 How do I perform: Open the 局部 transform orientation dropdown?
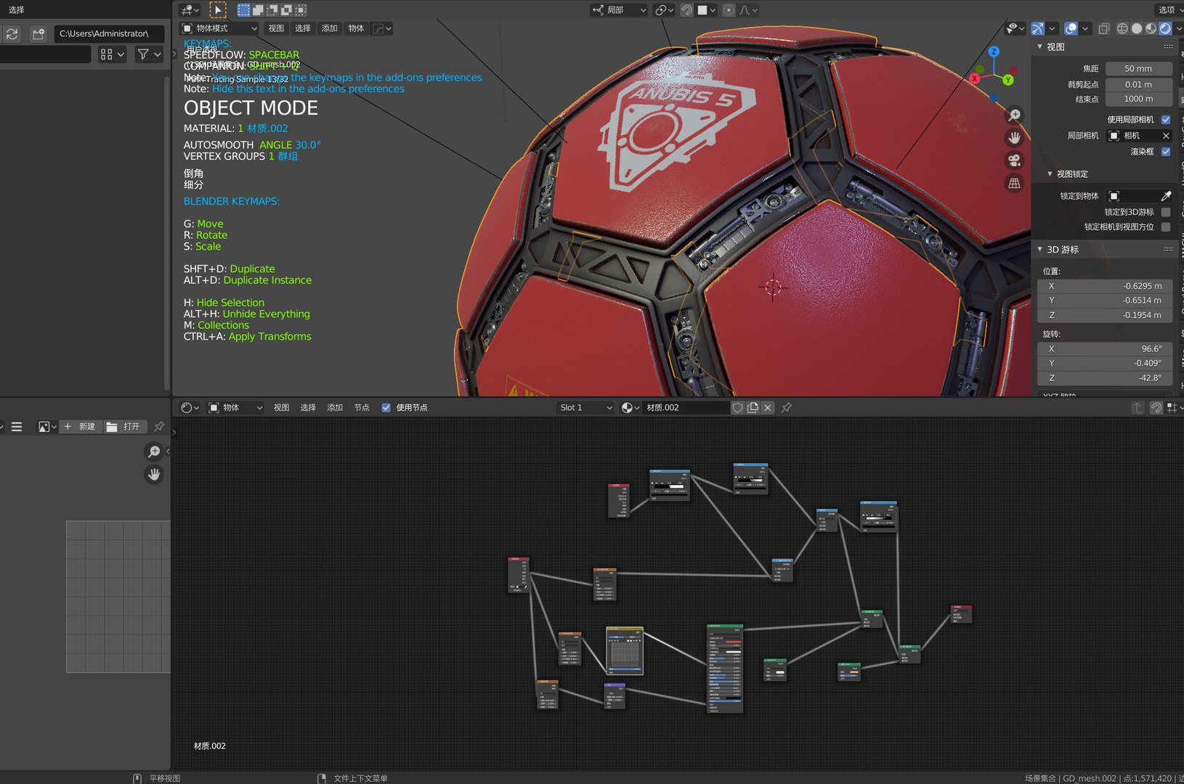tap(619, 10)
